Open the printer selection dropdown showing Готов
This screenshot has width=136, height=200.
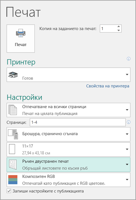coord(69,75)
